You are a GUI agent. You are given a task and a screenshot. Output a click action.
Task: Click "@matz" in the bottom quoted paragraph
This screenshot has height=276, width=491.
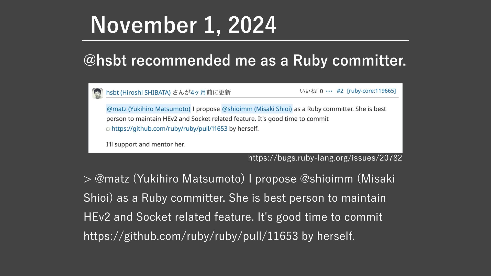(x=112, y=179)
